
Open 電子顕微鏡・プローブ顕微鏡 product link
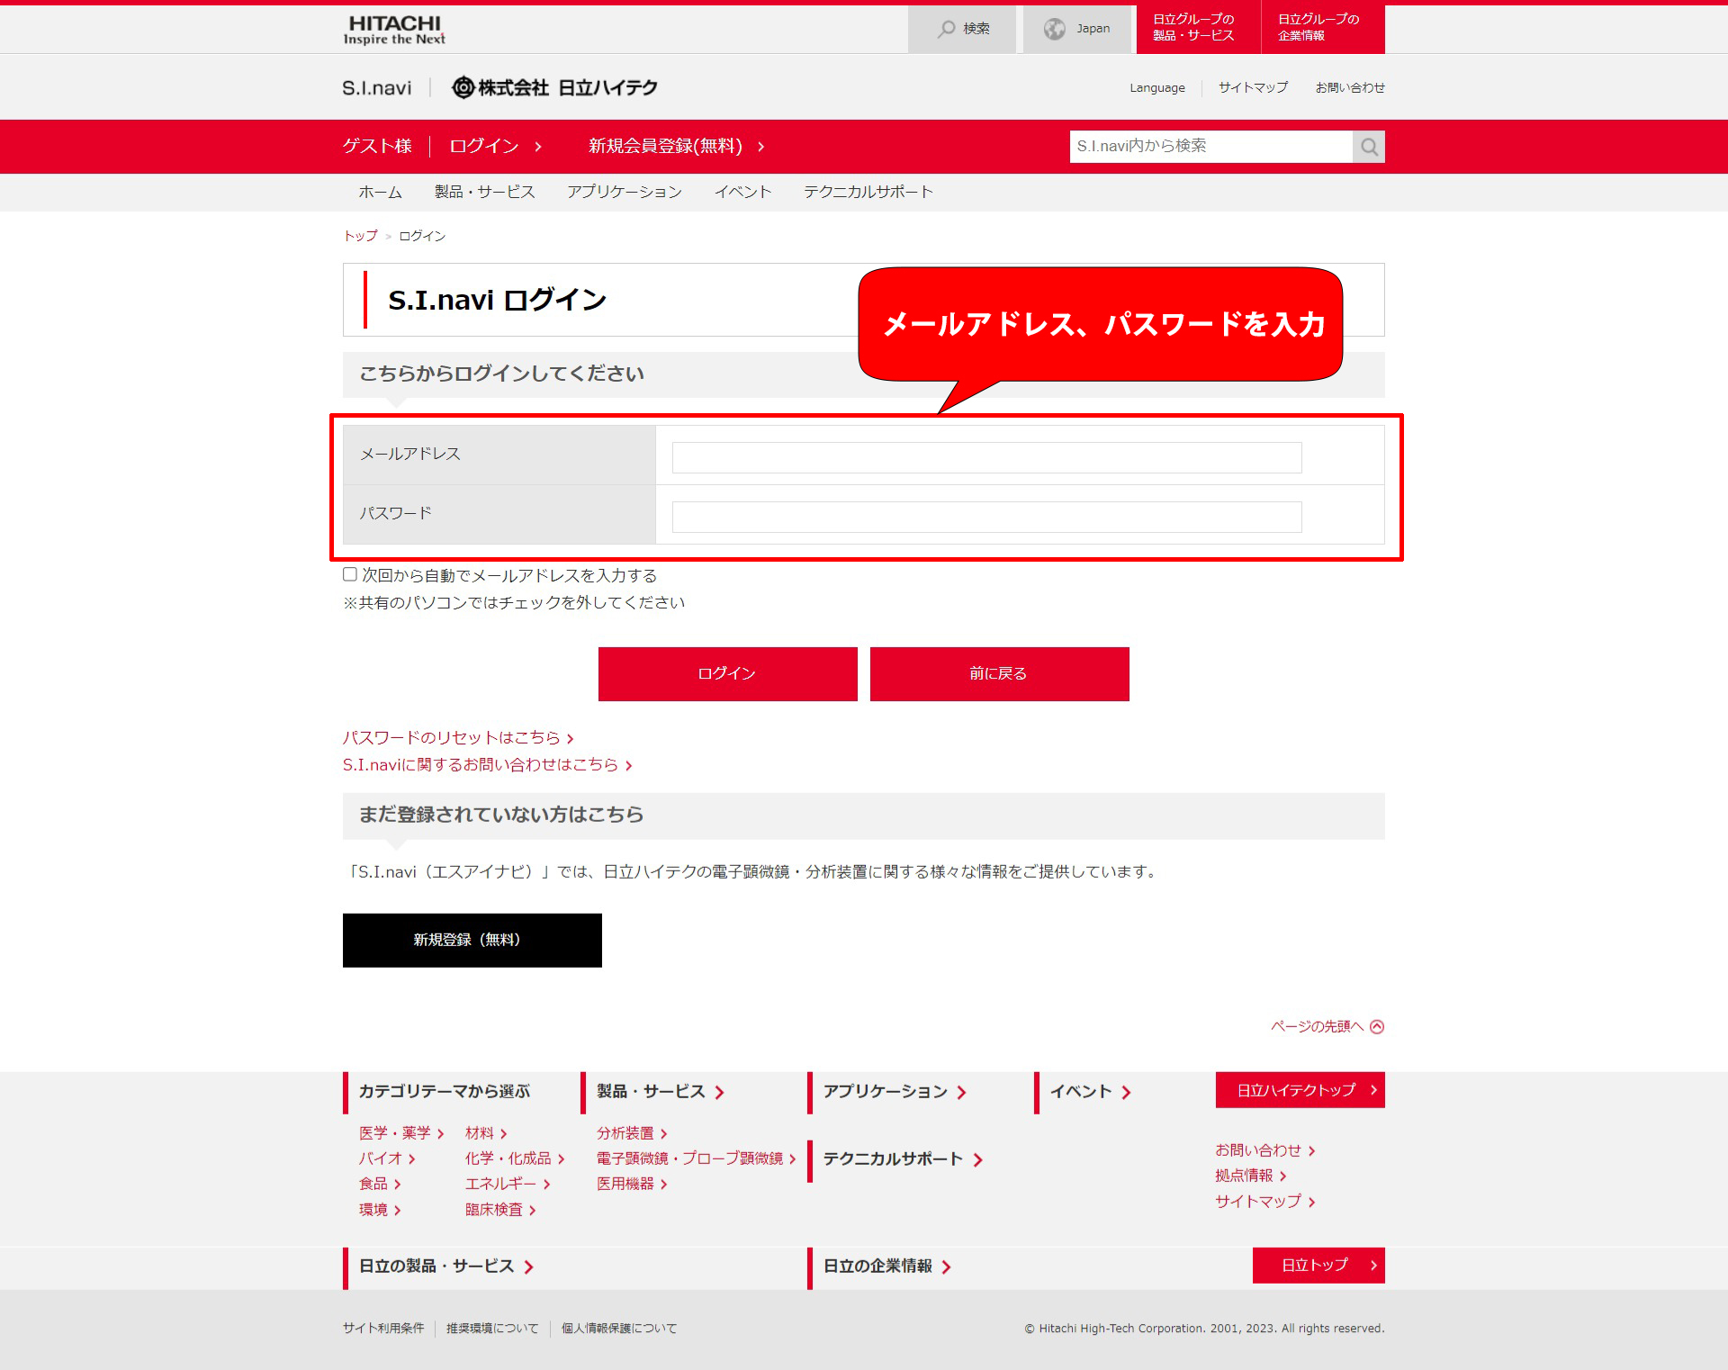pyautogui.click(x=697, y=1158)
